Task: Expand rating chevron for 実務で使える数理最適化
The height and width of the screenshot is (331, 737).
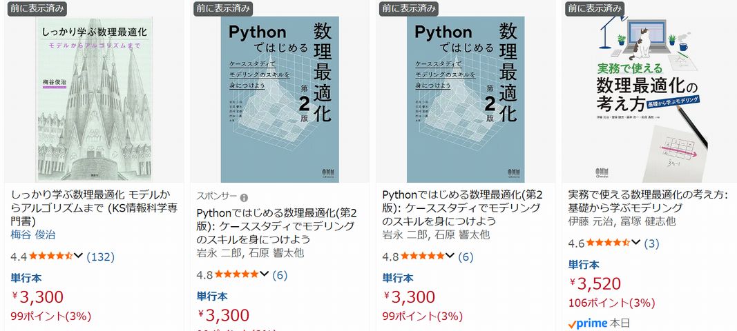Action: tap(635, 243)
